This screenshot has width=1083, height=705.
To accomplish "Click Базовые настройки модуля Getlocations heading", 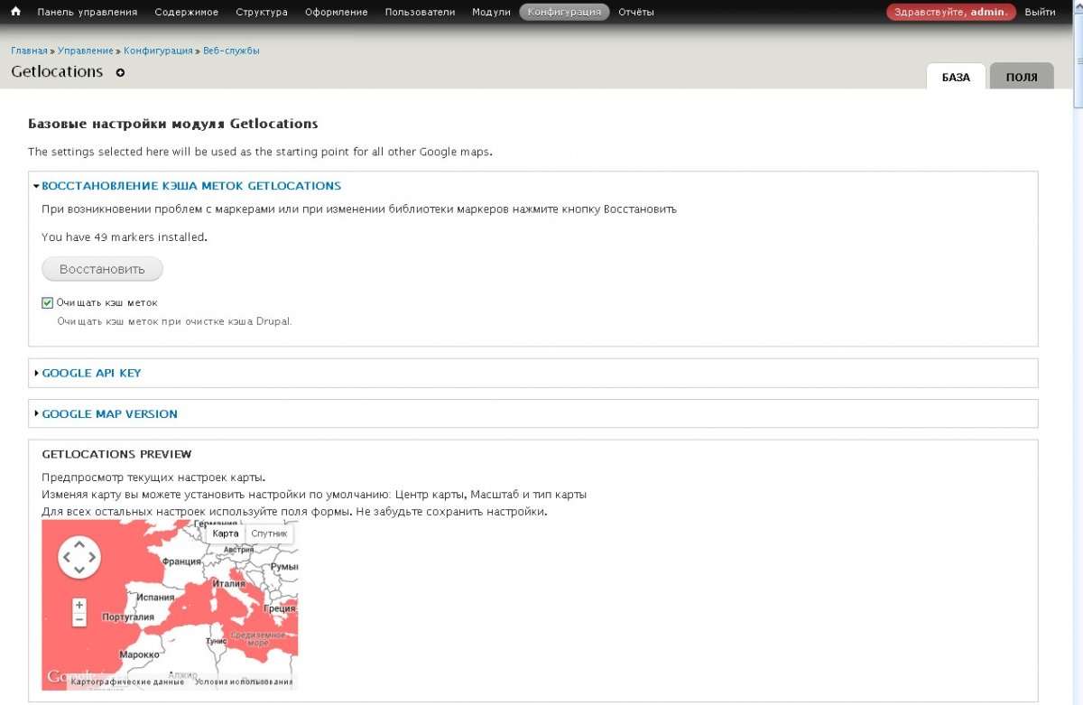I will 173,124.
